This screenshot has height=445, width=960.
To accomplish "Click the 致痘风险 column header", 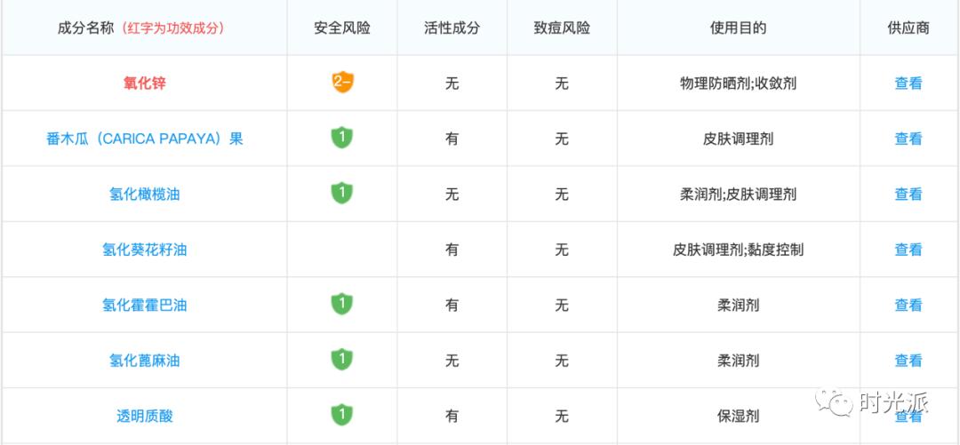I will click(562, 28).
